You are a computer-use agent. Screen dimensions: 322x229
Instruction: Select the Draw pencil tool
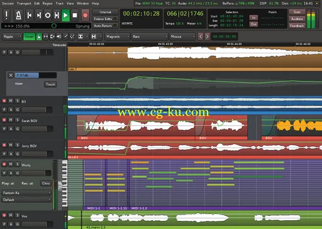(x=65, y=36)
